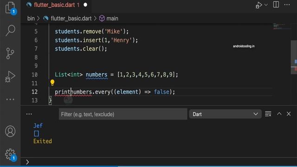The image size is (297, 167).
Task: Show additional views ellipsis in activity bar
Action: (x=10, y=99)
